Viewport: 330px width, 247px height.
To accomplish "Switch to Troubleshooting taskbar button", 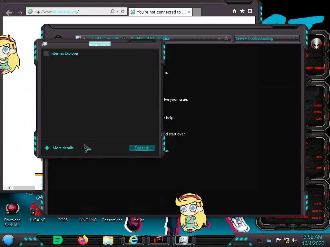I will 159,240.
